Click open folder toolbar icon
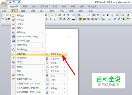This screenshot has height=95, width=132. pos(7,15)
